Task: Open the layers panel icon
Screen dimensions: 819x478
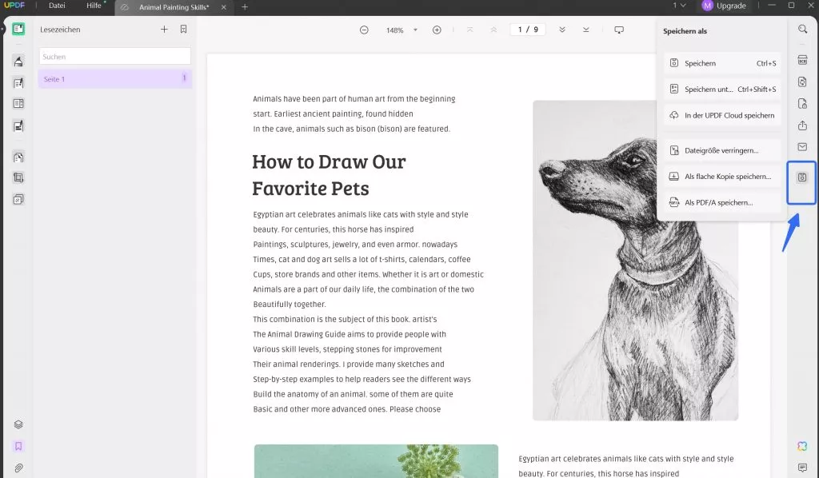Action: (18, 424)
